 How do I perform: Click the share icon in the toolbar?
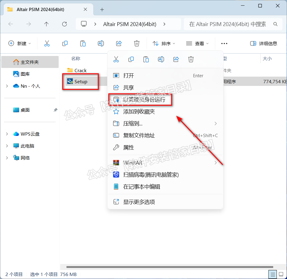(119, 43)
